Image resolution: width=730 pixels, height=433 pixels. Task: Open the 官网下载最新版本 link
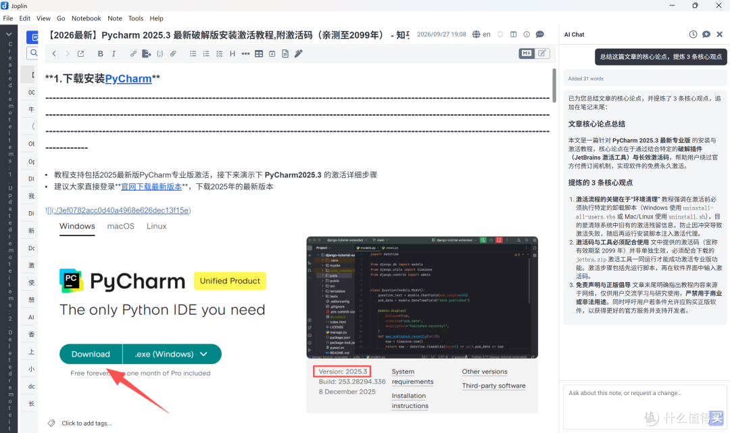(x=151, y=187)
